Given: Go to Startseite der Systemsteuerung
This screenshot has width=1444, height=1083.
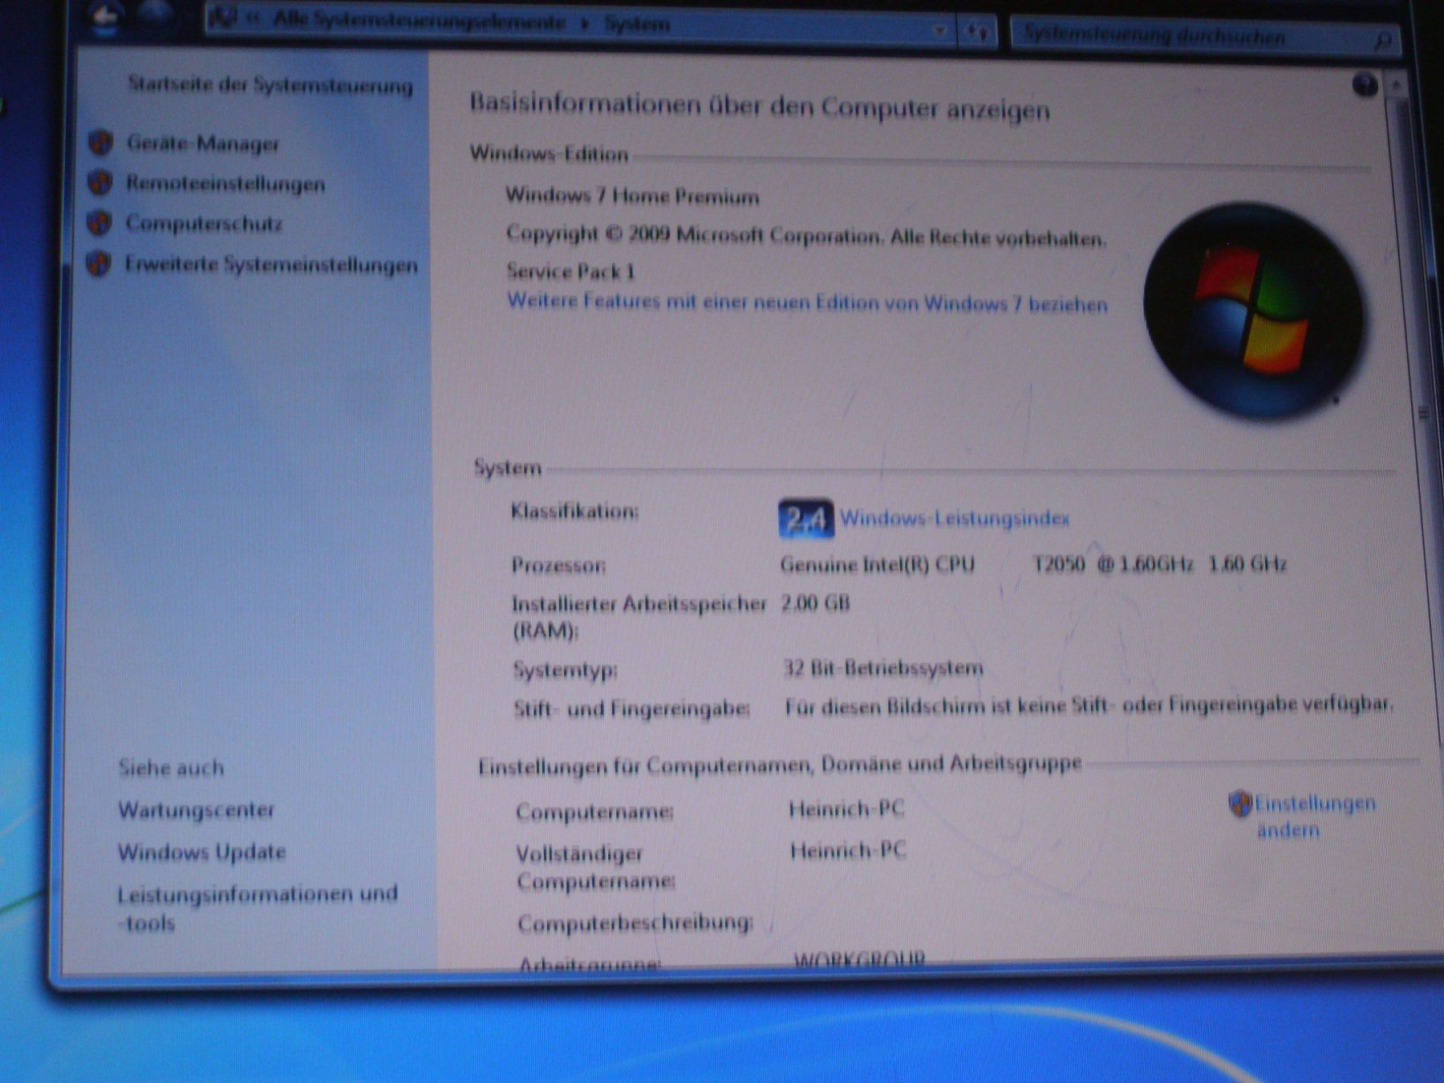Looking at the screenshot, I should coord(270,83).
